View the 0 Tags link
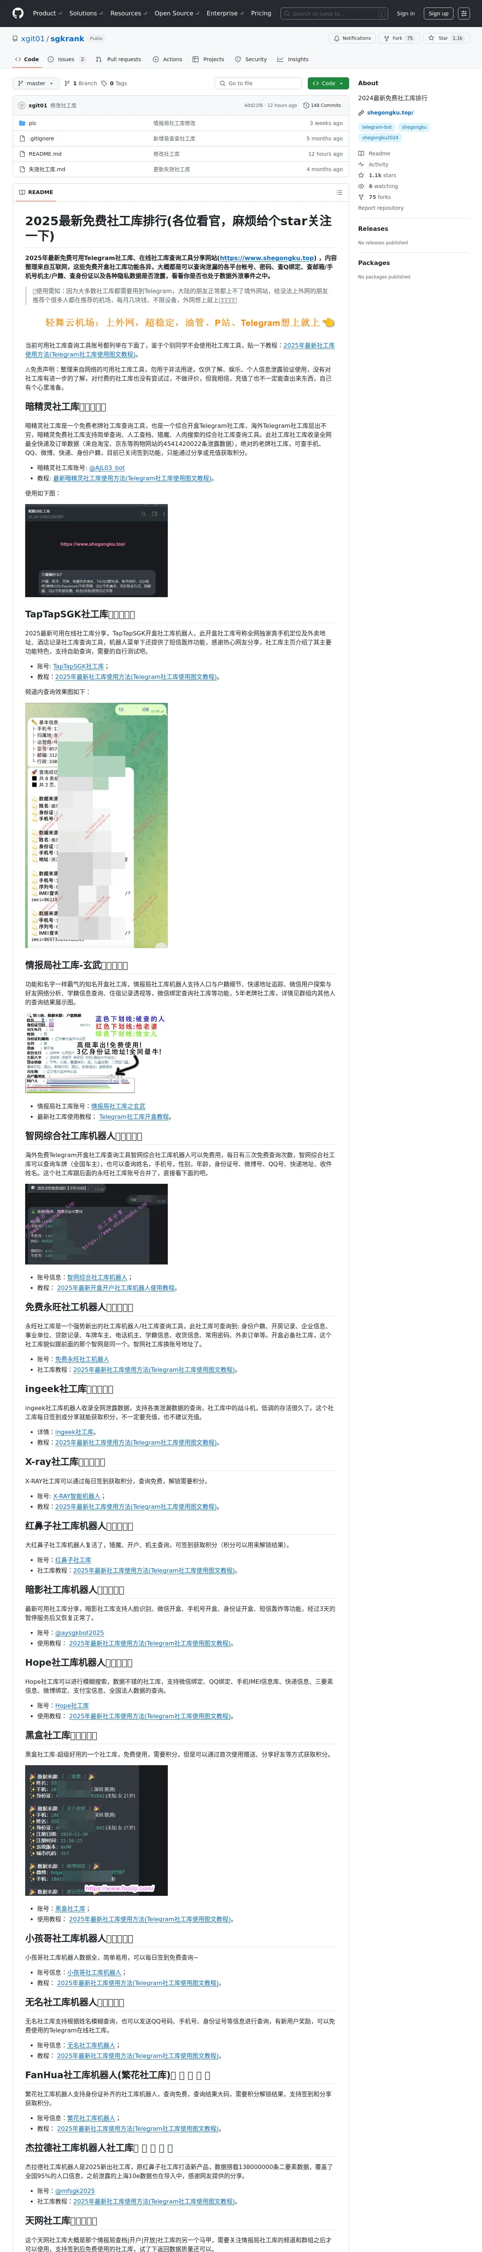 coord(114,83)
